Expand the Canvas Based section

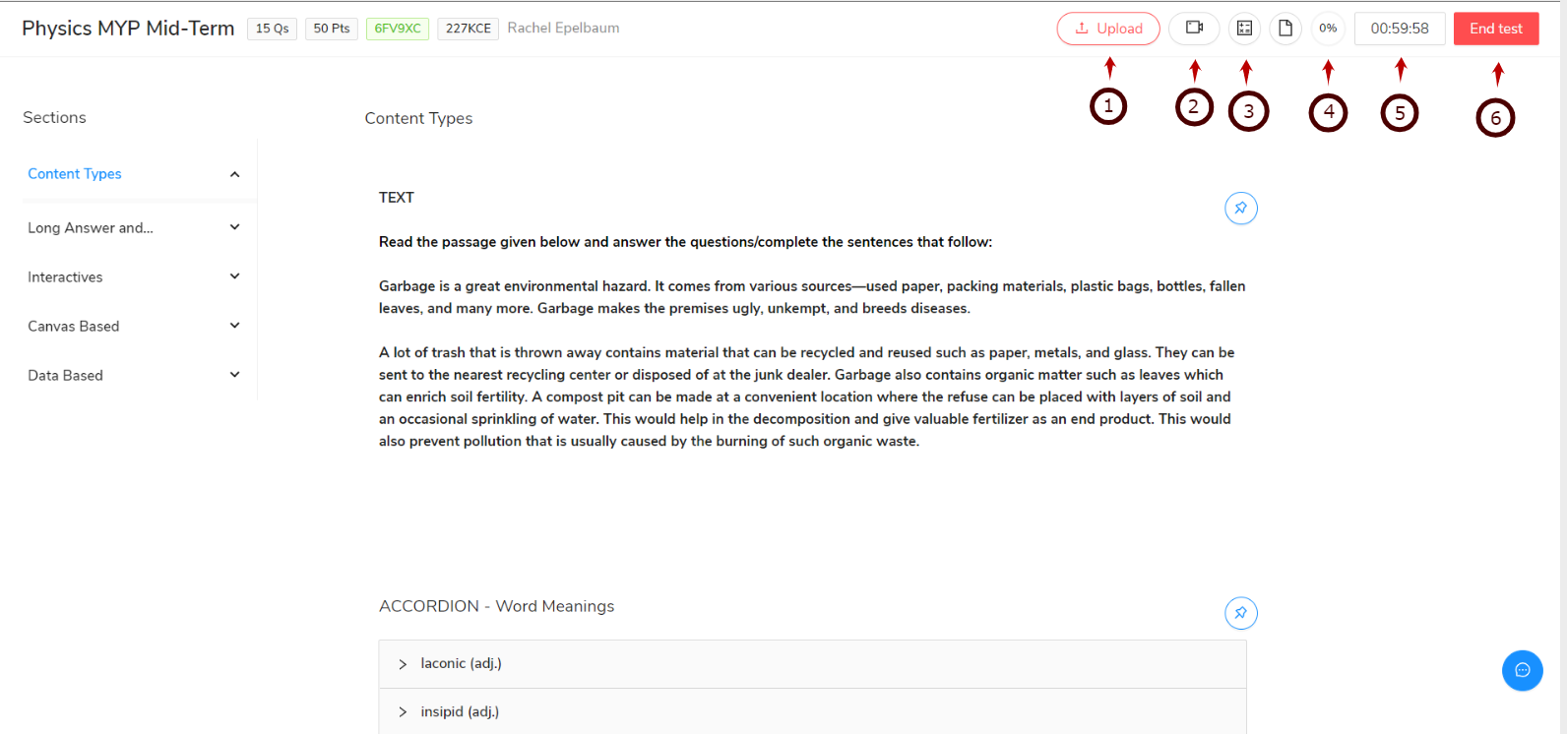[x=134, y=326]
